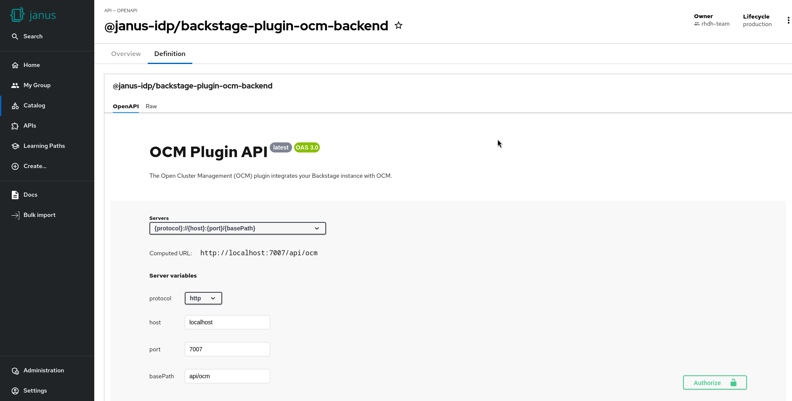Favorite this API with star icon
Image resolution: width=792 pixels, height=401 pixels.
pyautogui.click(x=399, y=26)
